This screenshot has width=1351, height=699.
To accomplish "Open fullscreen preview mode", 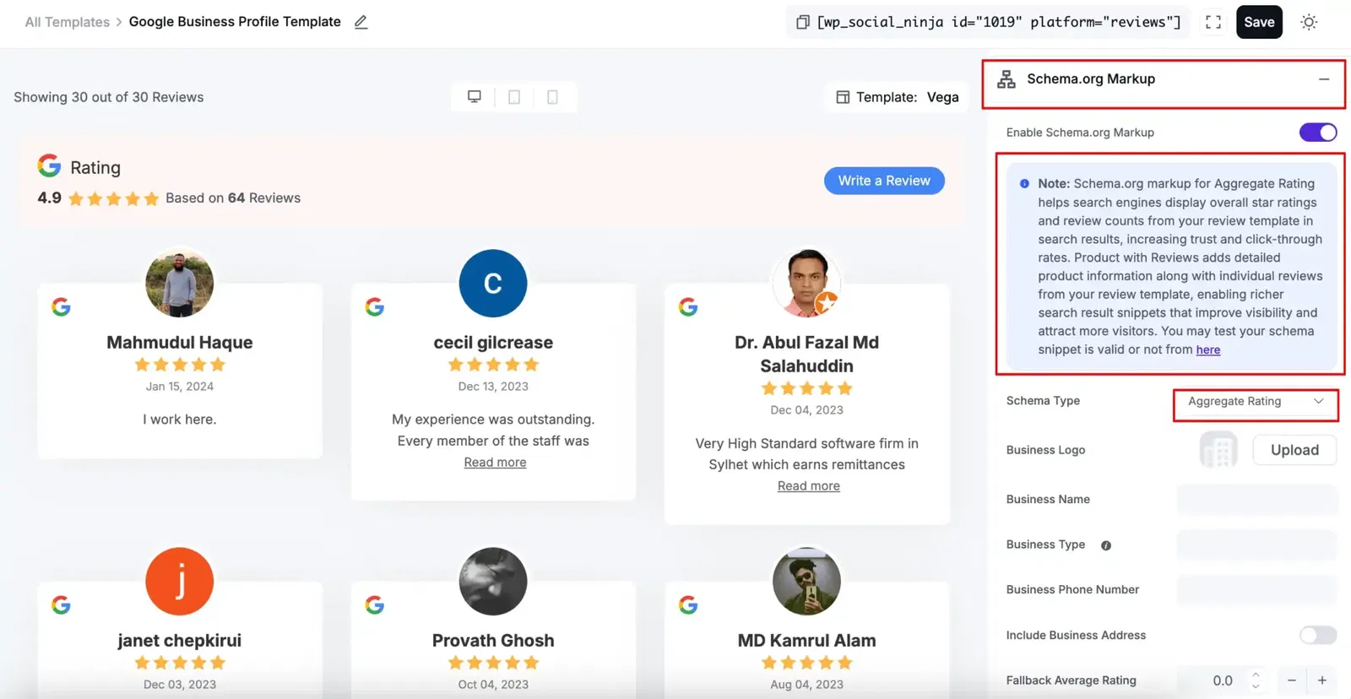I will 1213,22.
